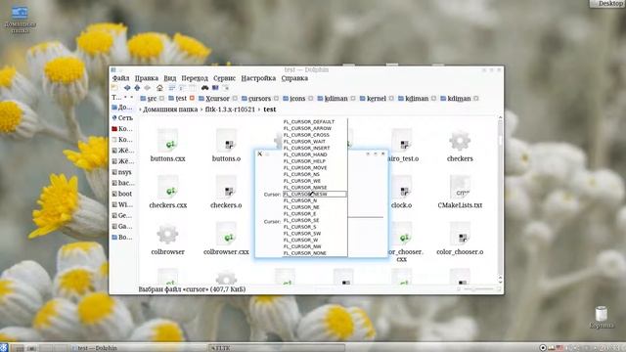This screenshot has width=626, height=352.
Task: Open the boot place in sidebar
Action: (122, 194)
